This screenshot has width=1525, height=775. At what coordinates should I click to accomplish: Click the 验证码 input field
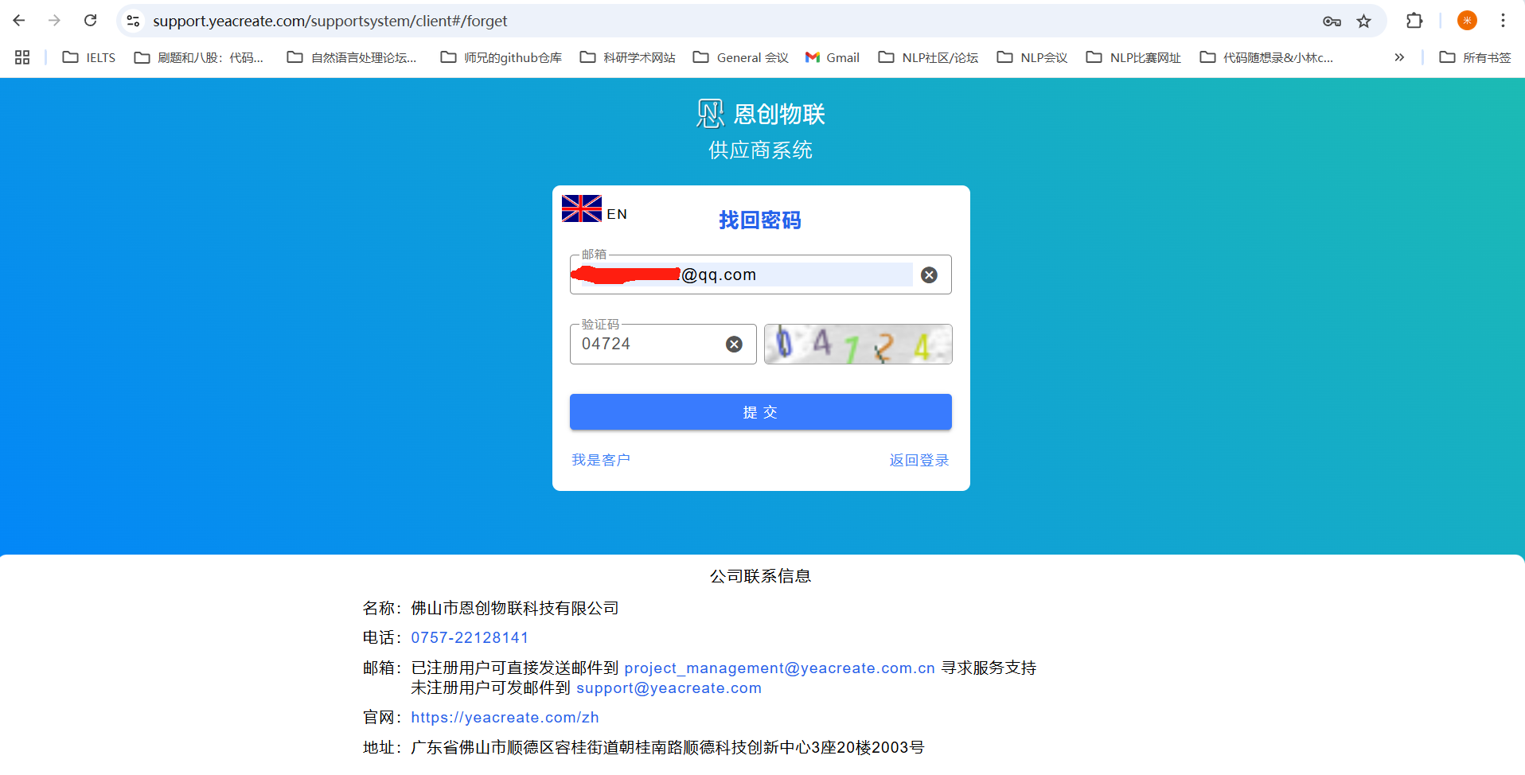(645, 345)
